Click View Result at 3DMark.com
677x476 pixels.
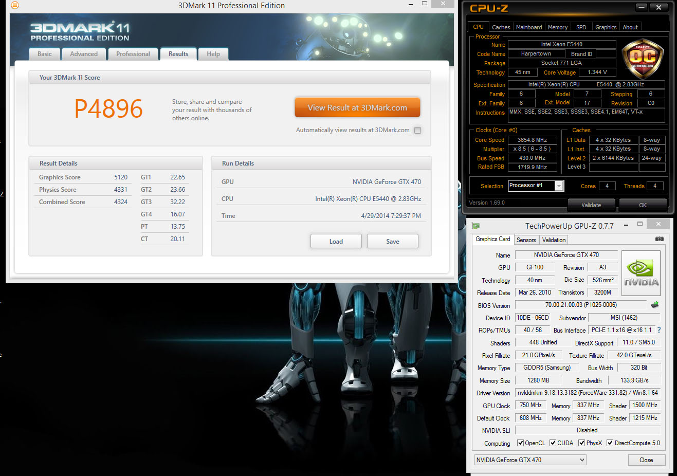click(357, 108)
